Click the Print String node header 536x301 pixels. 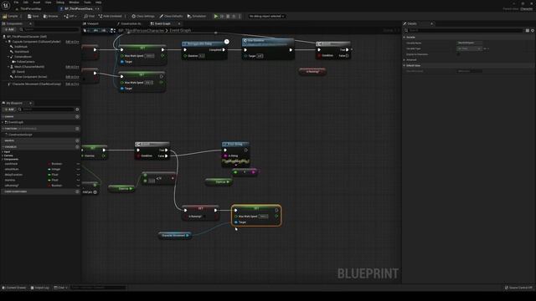[235, 145]
